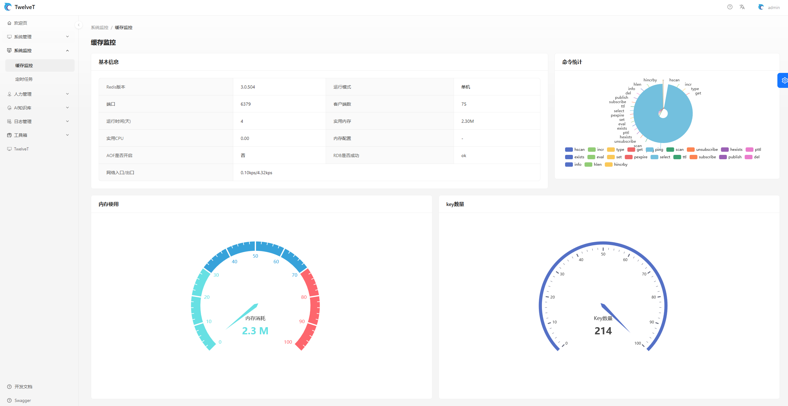Click the 运行模式 value 单机

point(465,87)
